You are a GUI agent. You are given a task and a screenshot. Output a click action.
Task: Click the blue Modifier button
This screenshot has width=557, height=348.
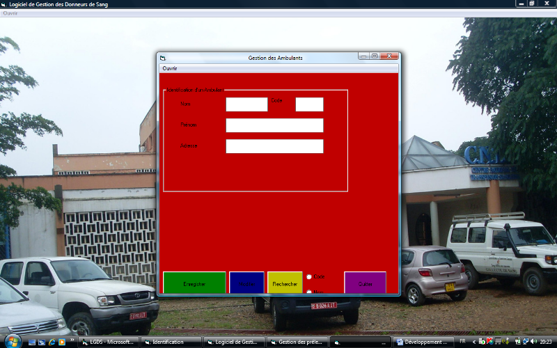click(x=246, y=283)
